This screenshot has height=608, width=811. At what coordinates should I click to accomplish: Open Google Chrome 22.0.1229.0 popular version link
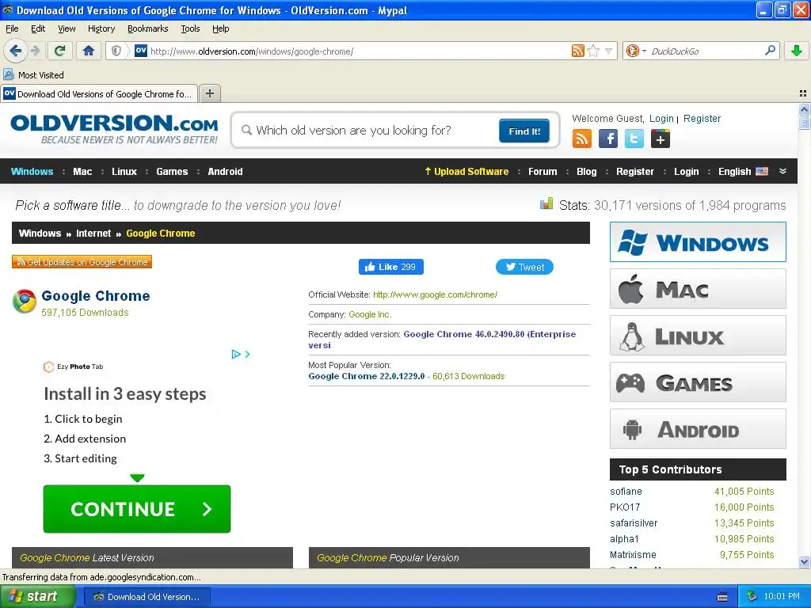366,376
